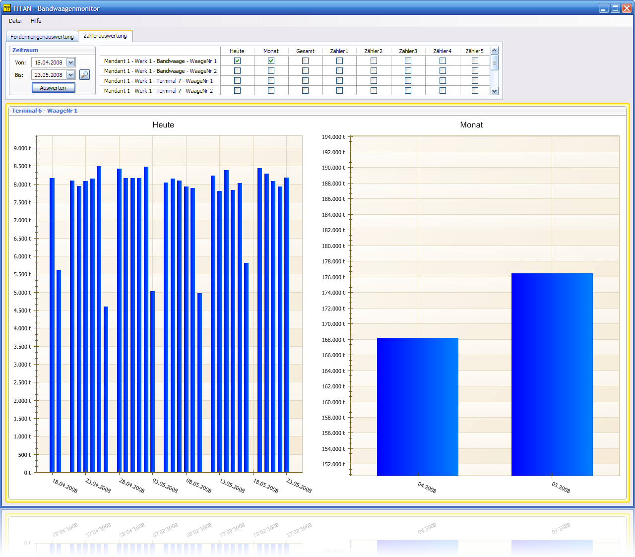Check Zähler1 for Terminal 7 WaageNr 1
Image resolution: width=635 pixels, height=557 pixels.
(339, 81)
